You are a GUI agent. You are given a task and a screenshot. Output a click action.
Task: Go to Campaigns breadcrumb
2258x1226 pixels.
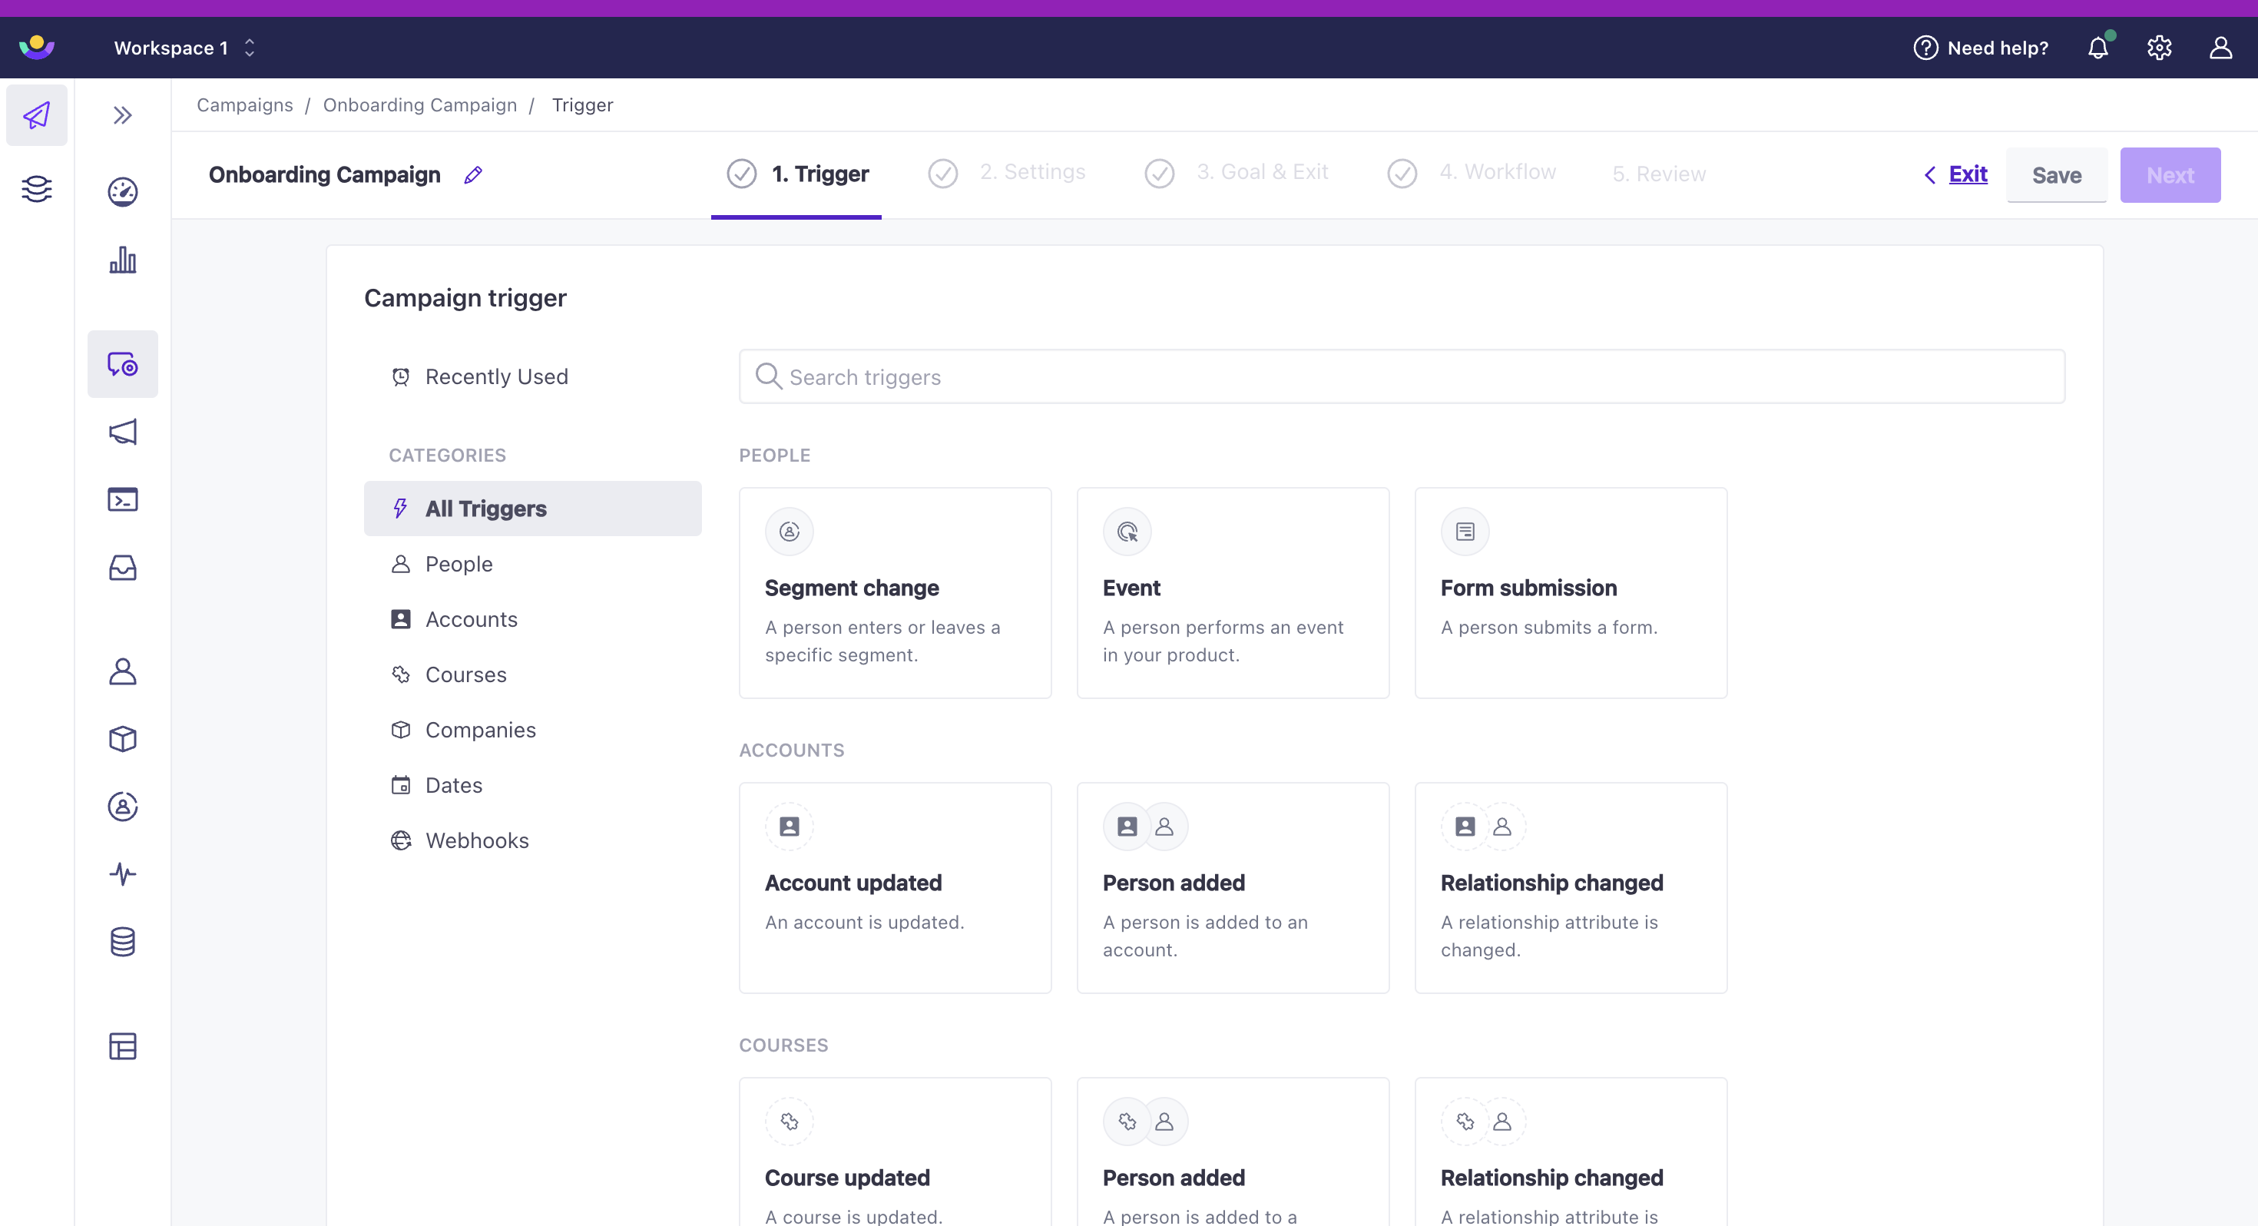tap(244, 105)
